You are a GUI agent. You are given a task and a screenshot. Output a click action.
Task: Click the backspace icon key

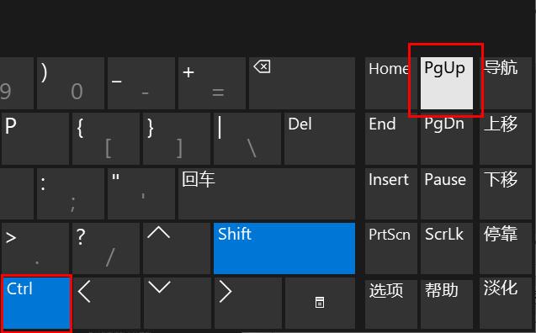302,83
